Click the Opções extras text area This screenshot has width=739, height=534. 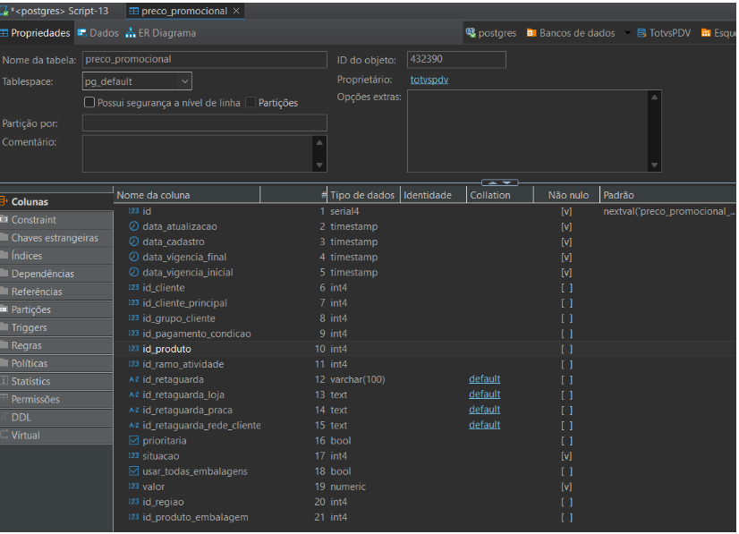tap(527, 131)
